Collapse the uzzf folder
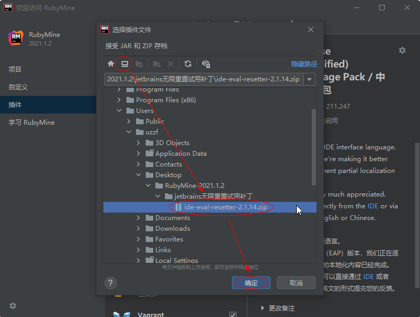 click(x=129, y=132)
